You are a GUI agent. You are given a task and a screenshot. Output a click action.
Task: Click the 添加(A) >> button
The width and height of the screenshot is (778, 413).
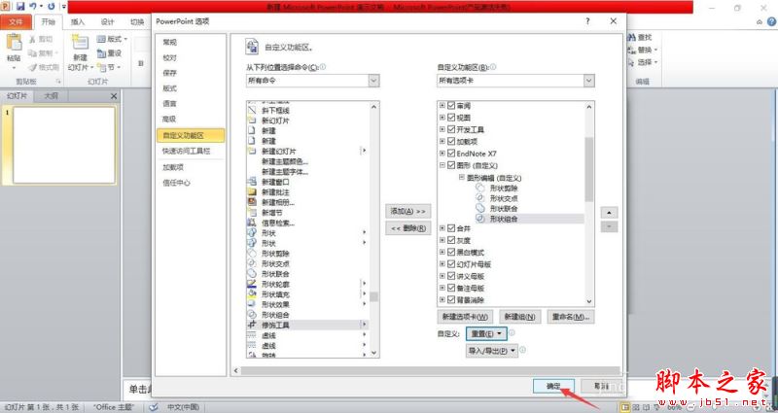(407, 211)
